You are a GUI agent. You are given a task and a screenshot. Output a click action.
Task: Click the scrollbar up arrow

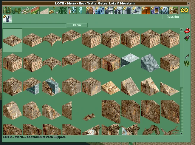pyautogui.click(x=181, y=30)
